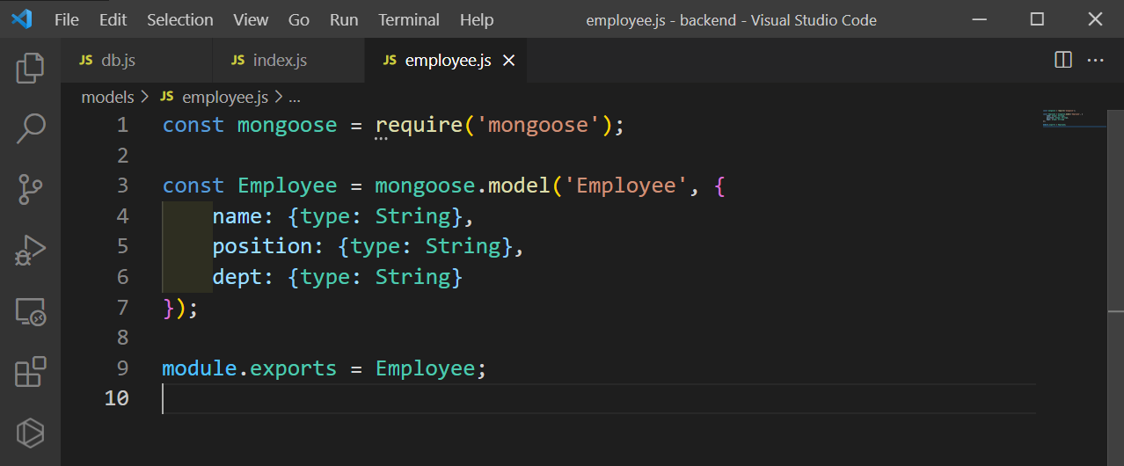Split the editor to the right

point(1063,60)
